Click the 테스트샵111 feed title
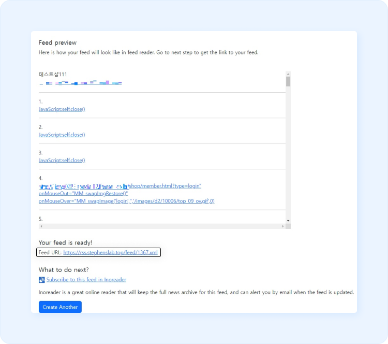 tap(53, 75)
